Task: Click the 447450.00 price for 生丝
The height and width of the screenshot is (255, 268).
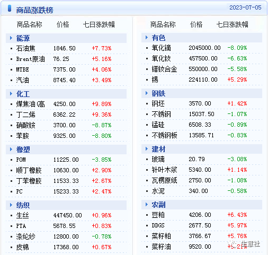Action: coord(68,215)
